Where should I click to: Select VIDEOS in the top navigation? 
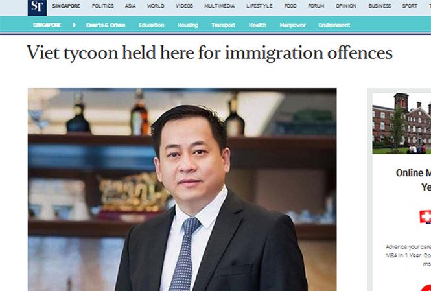point(184,6)
